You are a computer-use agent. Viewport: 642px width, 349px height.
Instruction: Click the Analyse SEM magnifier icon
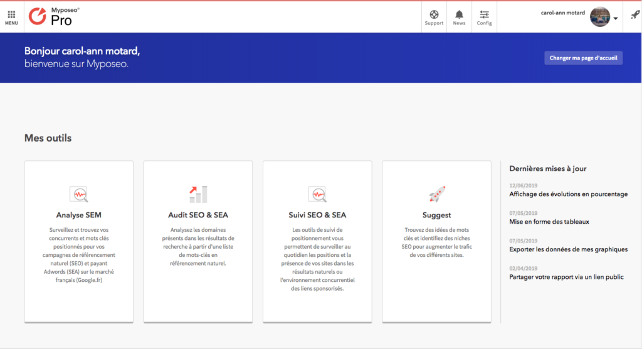point(78,194)
